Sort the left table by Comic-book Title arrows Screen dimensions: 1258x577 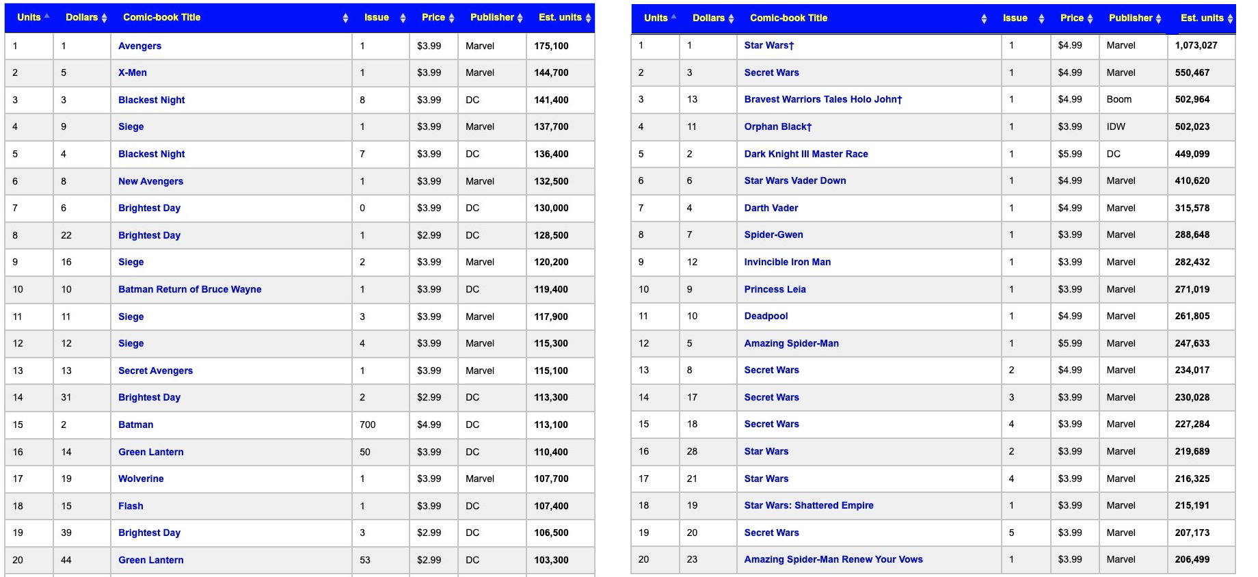[x=345, y=18]
